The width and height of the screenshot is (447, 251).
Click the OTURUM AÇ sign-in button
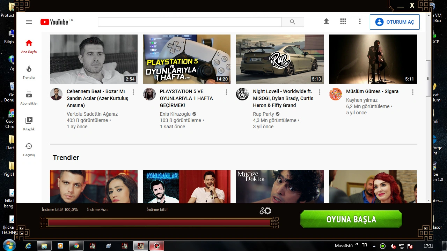click(395, 22)
